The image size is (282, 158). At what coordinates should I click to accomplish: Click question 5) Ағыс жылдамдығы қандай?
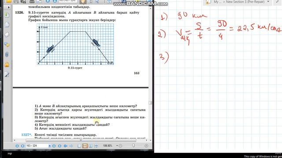pos(61,129)
